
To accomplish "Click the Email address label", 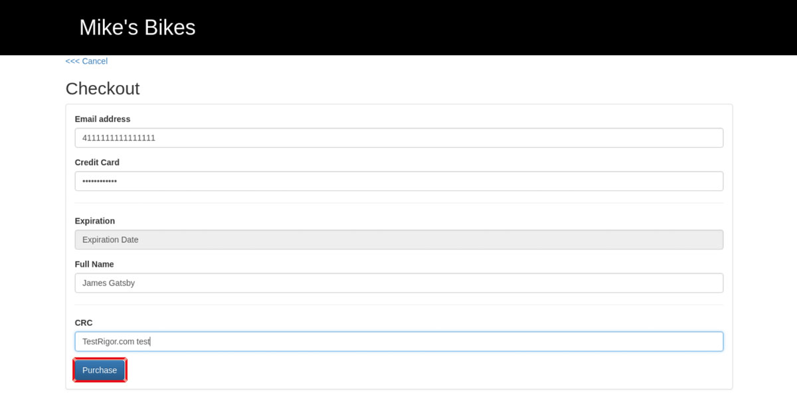I will click(102, 119).
